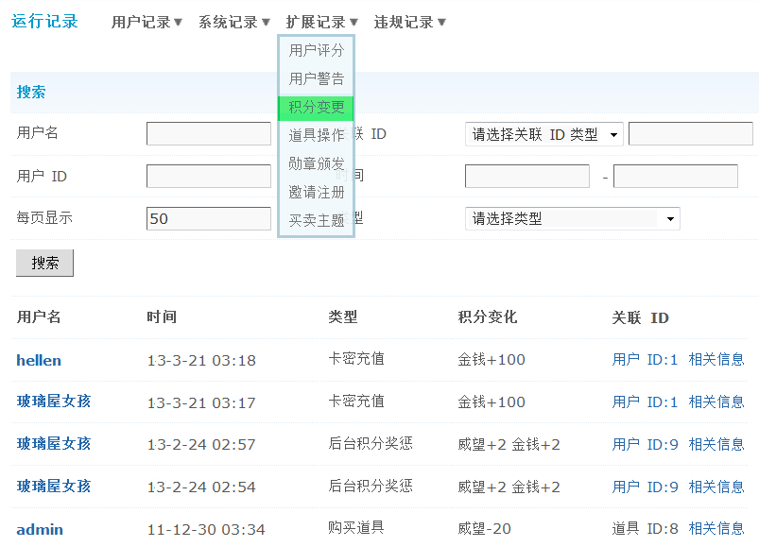759x547 pixels.
Task: Open user profile link hellen
Action: 35,360
